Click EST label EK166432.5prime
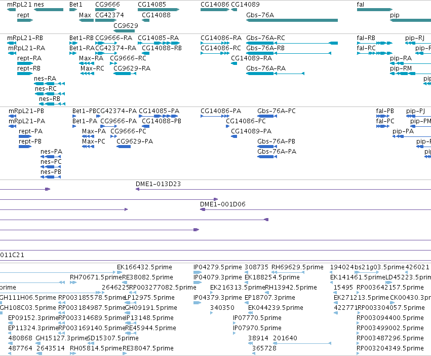 (x=144, y=267)
